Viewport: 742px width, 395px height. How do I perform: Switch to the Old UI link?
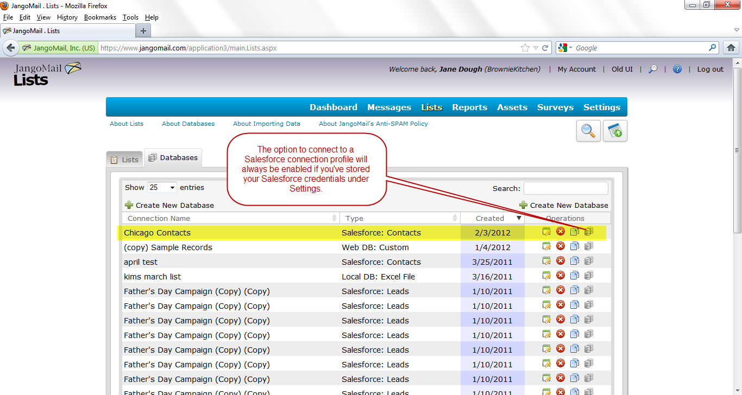622,69
